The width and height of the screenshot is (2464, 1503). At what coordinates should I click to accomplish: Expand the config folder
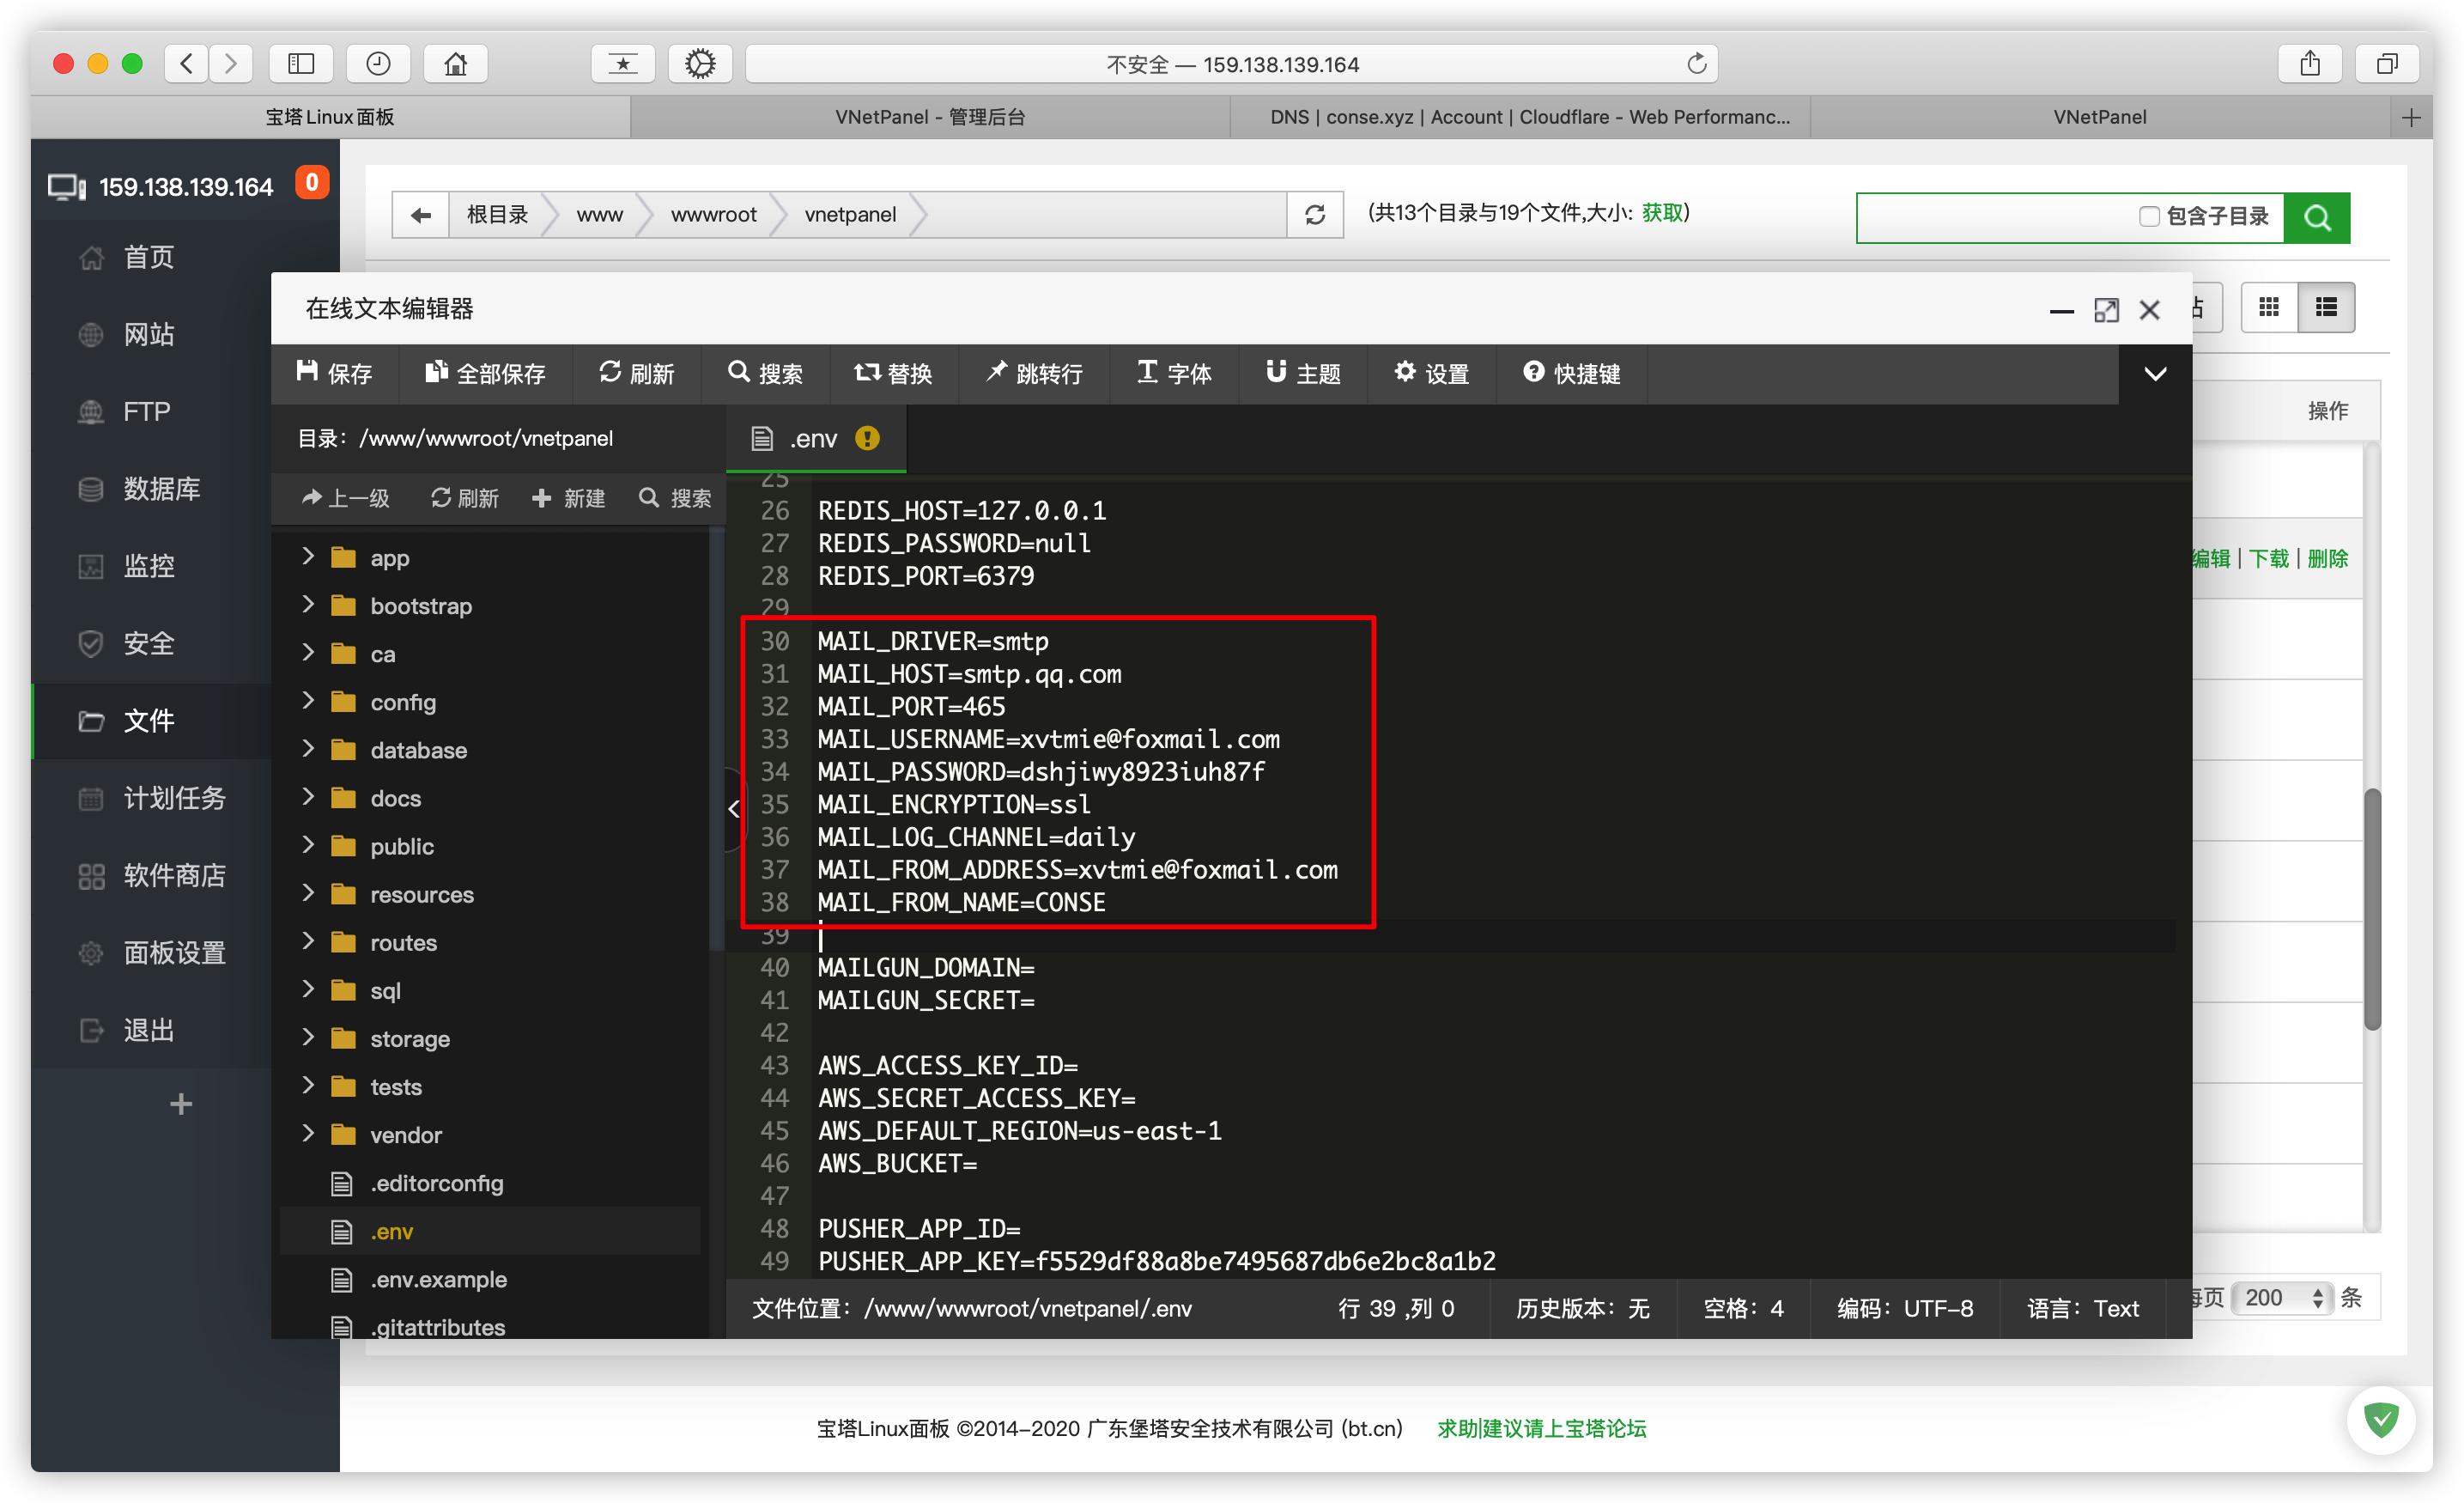(308, 701)
